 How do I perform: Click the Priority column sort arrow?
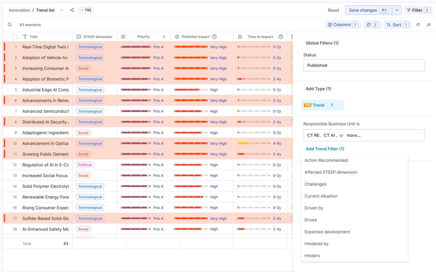164,37
